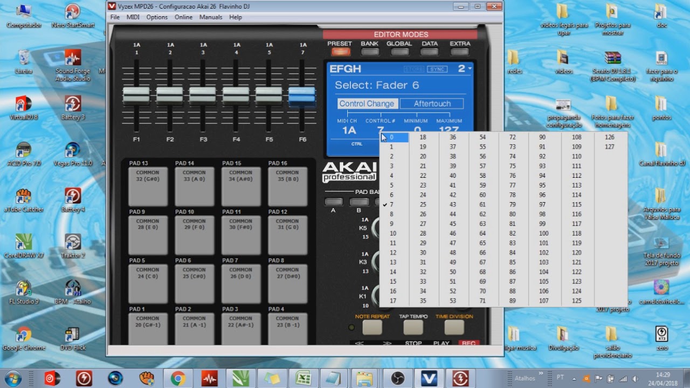The height and width of the screenshot is (388, 690).
Task: Switch to pad bank B
Action: (358, 202)
